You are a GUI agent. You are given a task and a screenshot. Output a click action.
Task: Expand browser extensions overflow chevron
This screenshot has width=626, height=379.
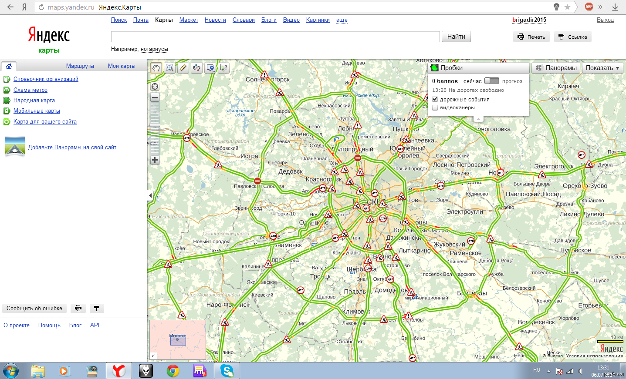click(600, 7)
